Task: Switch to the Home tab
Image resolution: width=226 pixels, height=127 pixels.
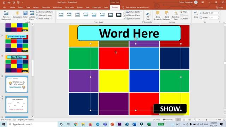Action: pos(13,7)
